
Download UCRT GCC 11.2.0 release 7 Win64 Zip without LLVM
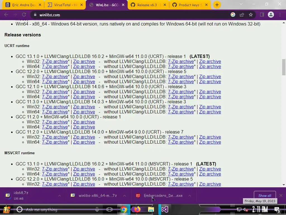210,142
